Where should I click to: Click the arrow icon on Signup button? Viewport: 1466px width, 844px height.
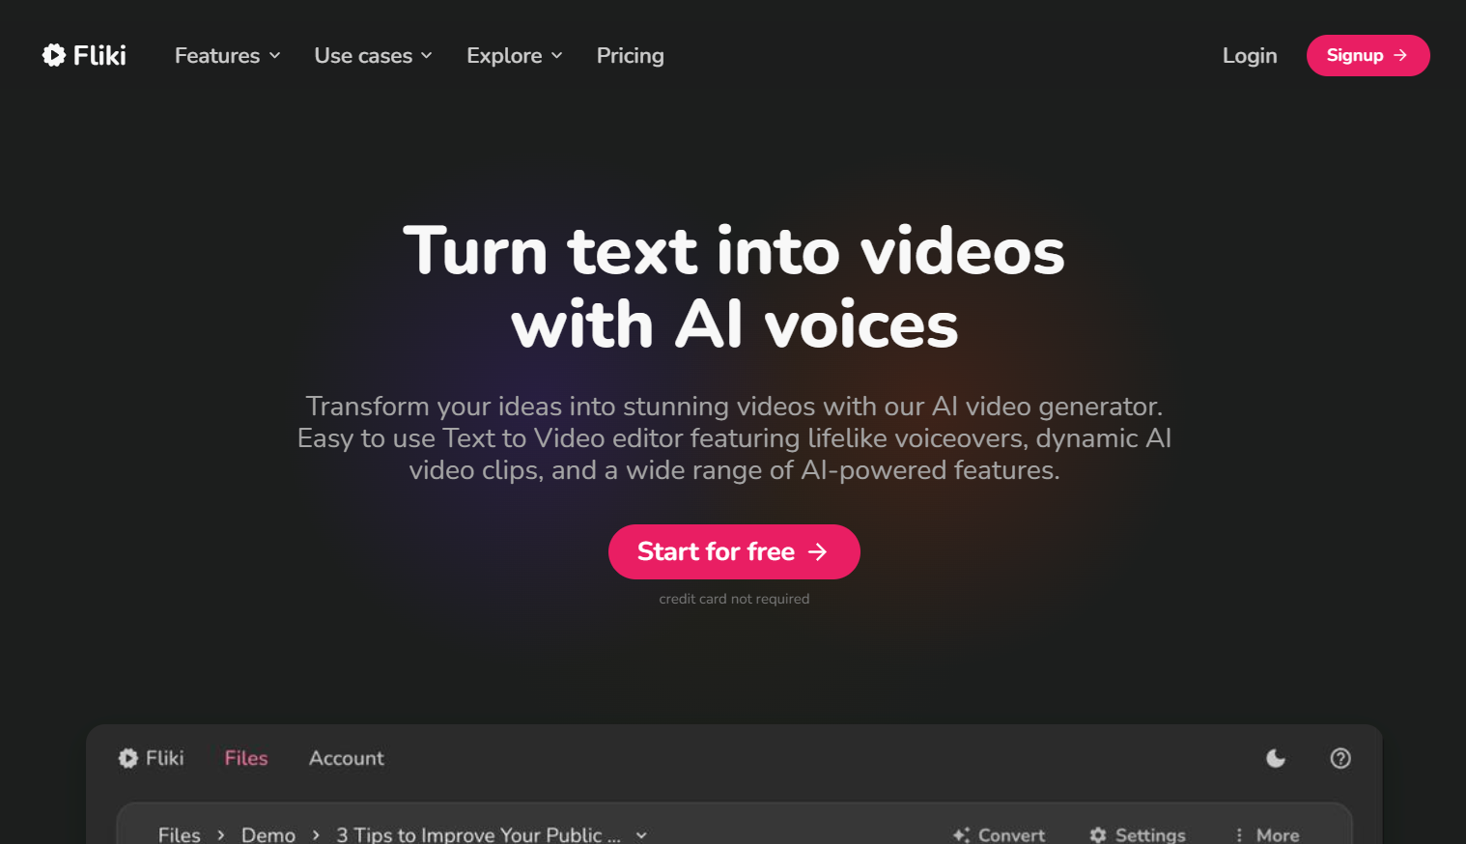coord(1400,55)
